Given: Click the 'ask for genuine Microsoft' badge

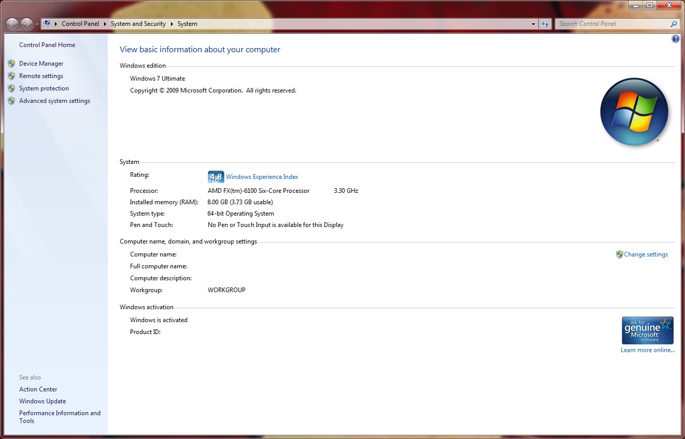Looking at the screenshot, I should coord(647,330).
